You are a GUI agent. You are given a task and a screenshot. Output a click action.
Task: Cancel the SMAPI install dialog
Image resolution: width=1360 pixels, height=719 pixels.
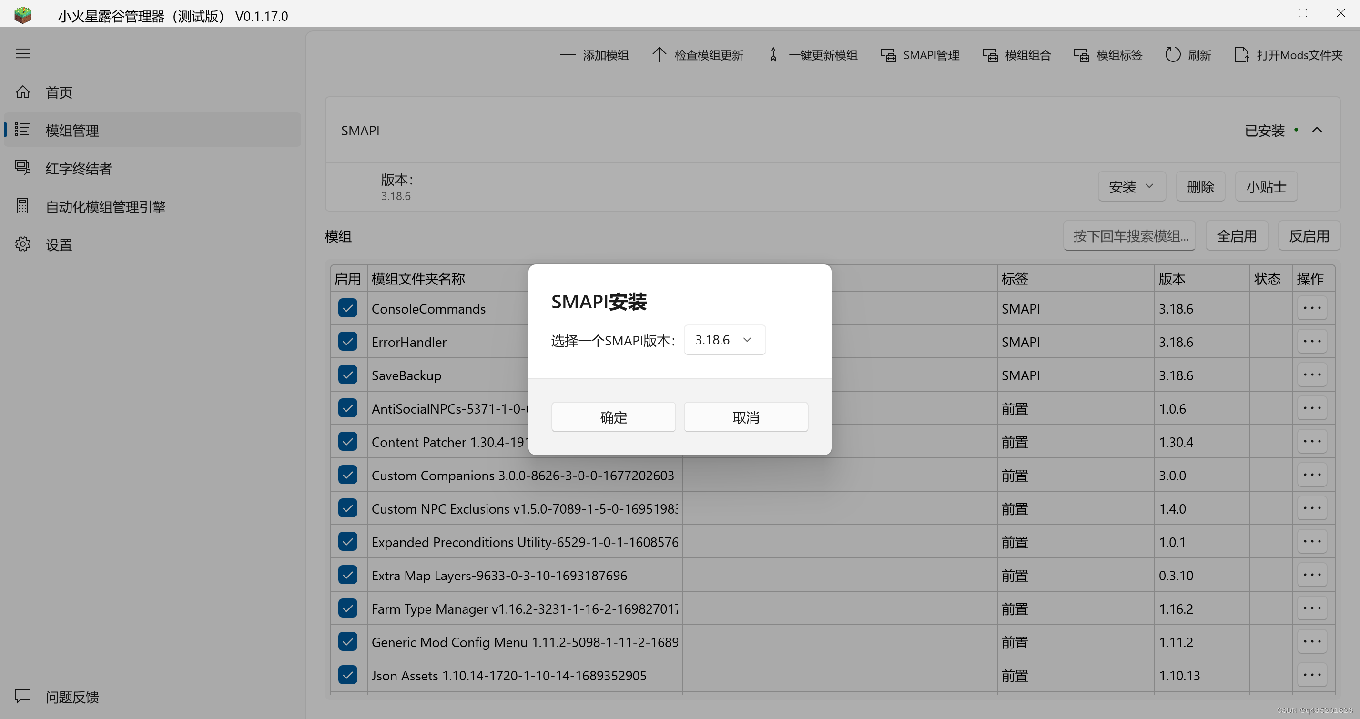tap(746, 417)
